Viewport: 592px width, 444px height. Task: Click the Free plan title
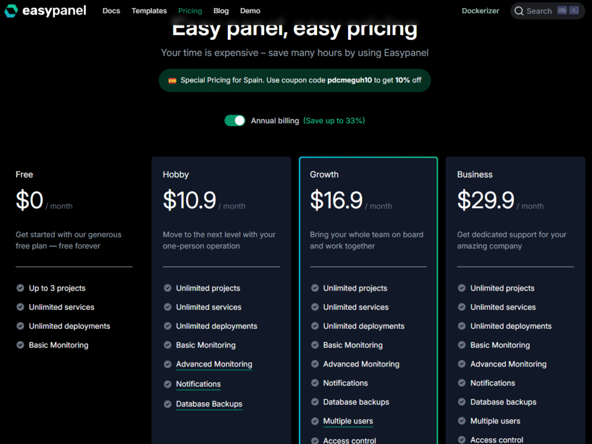24,174
